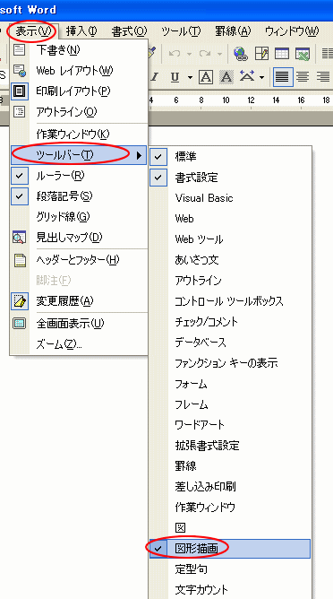The height and width of the screenshot is (599, 333).
Task: Enable the Web ツール toolbar
Action: pos(230,239)
